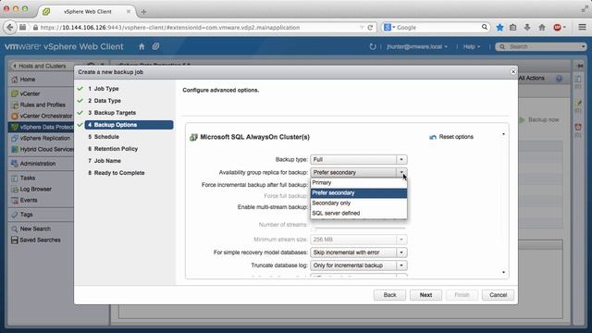Go to the browser home page icon
The height and width of the screenshot is (333, 592).
point(542,27)
